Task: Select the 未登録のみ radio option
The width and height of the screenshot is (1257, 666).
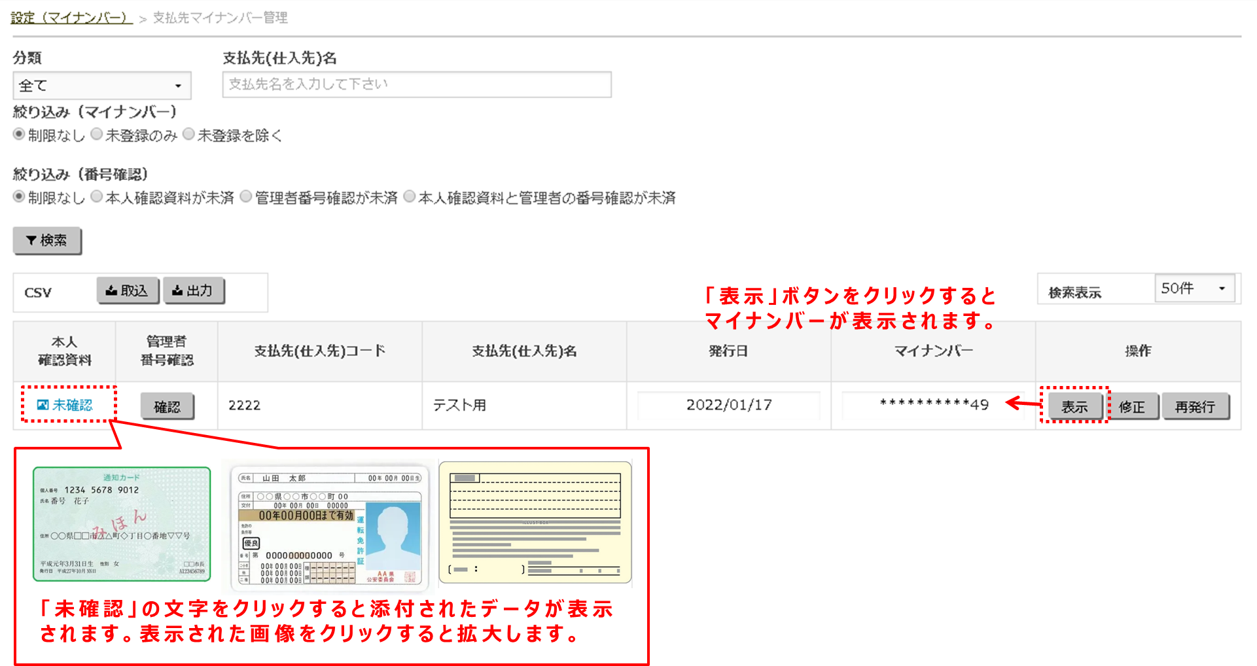Action: click(x=97, y=135)
